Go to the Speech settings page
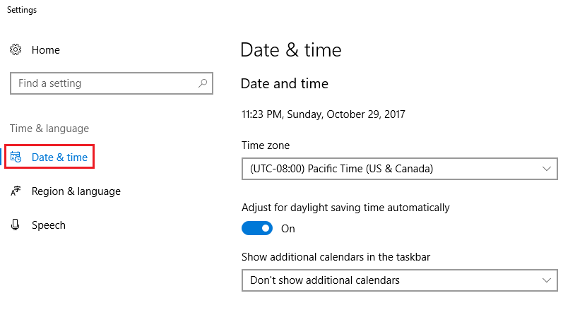The image size is (575, 310). (x=49, y=225)
